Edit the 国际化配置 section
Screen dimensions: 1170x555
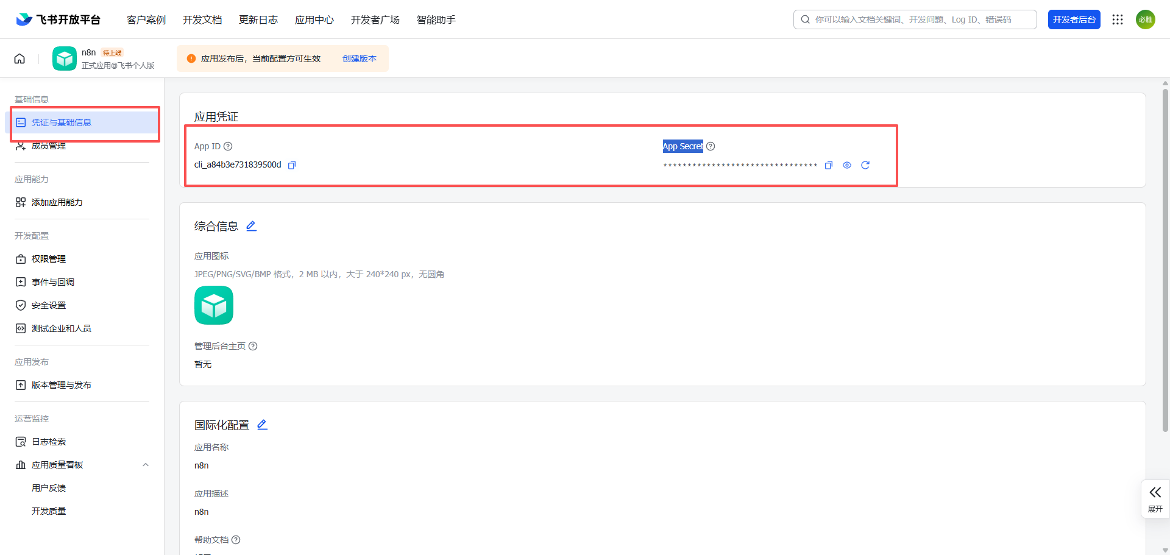click(x=262, y=425)
